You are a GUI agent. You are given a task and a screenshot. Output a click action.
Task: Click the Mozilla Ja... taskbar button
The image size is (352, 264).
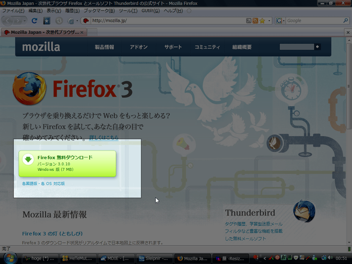[x=192, y=259]
